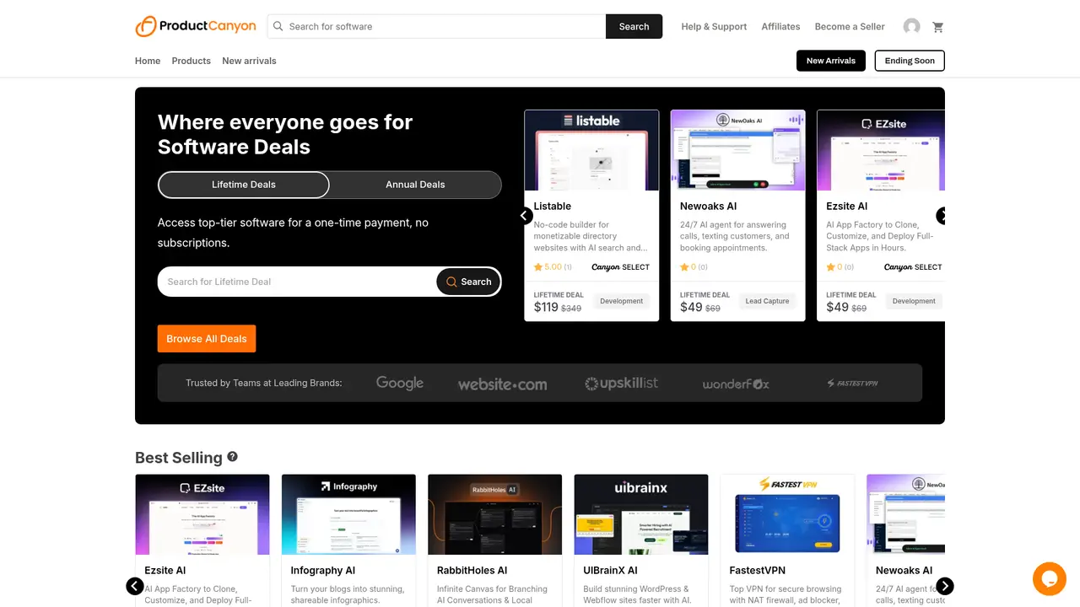Image resolution: width=1080 pixels, height=607 pixels.
Task: Open the FastestVPN product thumbnail
Action: pyautogui.click(x=787, y=514)
